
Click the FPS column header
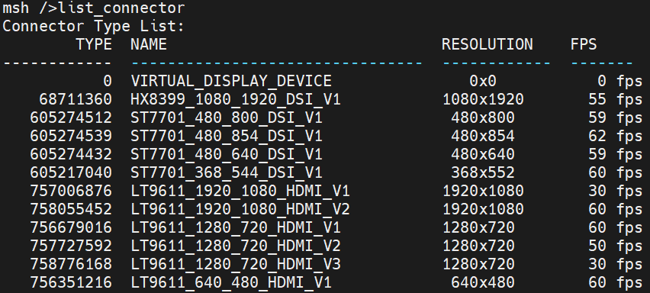584,44
